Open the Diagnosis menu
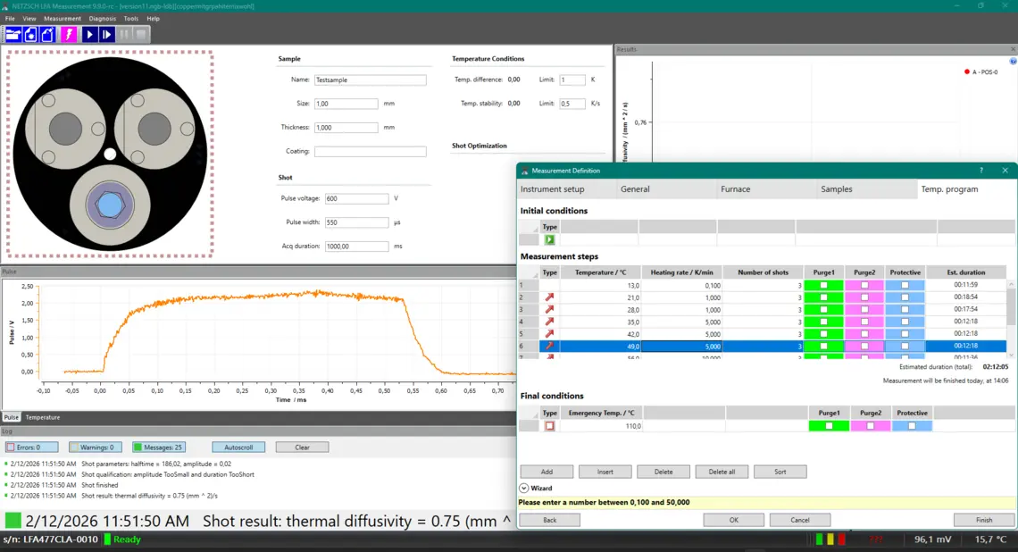 click(x=103, y=19)
